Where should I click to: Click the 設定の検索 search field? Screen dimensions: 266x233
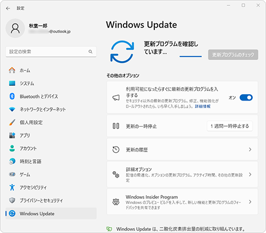click(x=51, y=52)
